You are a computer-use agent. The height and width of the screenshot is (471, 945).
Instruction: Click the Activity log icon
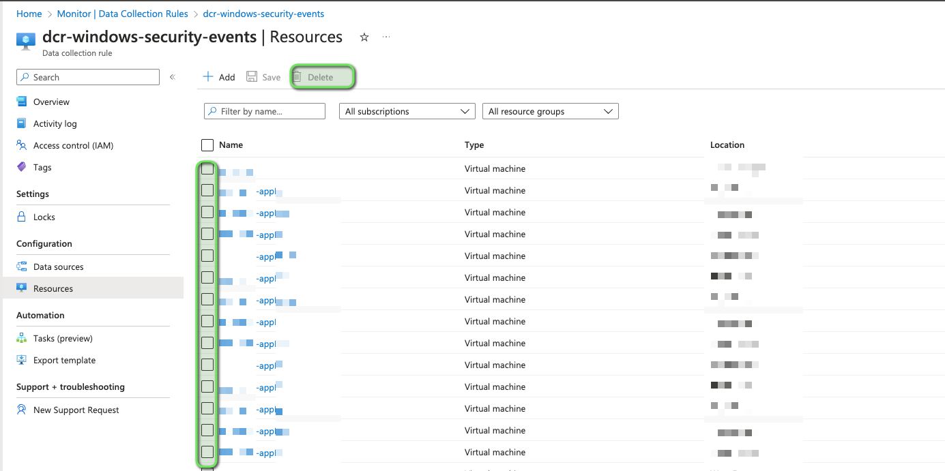point(22,123)
